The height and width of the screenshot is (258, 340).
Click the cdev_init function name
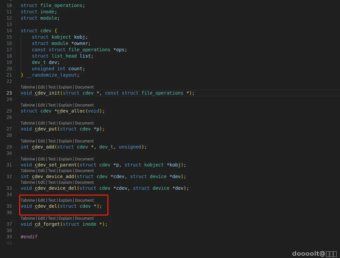(47, 93)
